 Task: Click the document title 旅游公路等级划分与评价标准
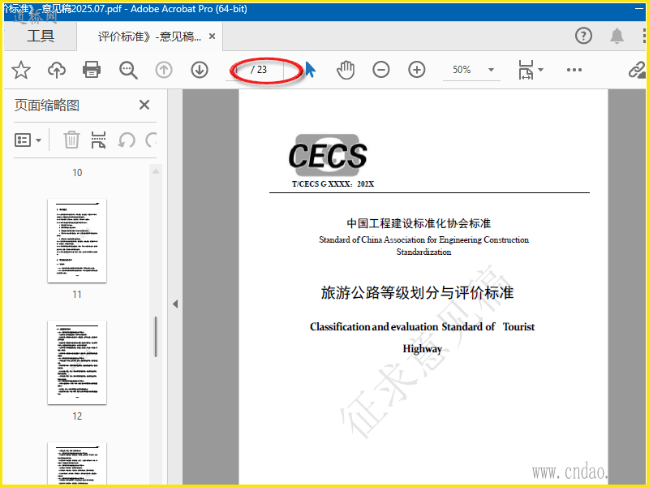click(417, 292)
